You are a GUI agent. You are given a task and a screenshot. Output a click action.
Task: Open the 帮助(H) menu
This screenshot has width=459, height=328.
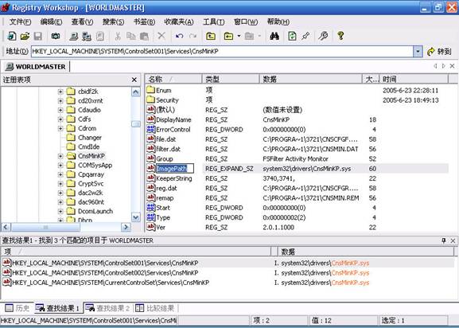[x=278, y=21]
